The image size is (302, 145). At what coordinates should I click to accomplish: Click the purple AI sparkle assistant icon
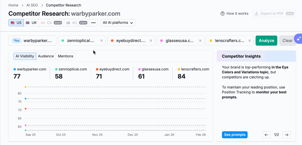[298, 39]
